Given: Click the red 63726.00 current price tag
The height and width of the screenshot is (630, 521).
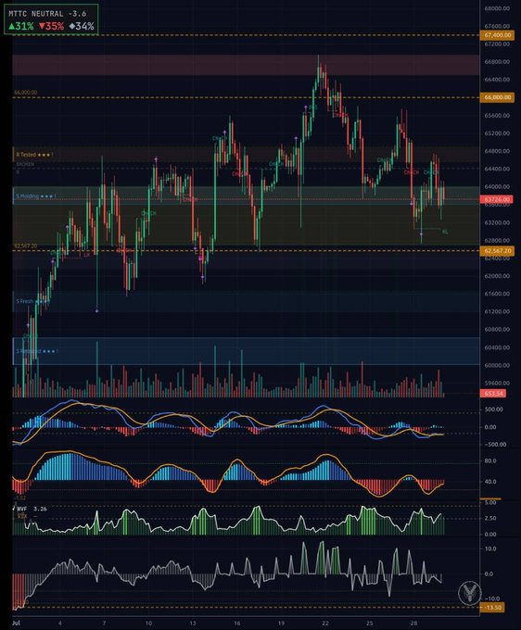Looking at the screenshot, I should pos(497,199).
